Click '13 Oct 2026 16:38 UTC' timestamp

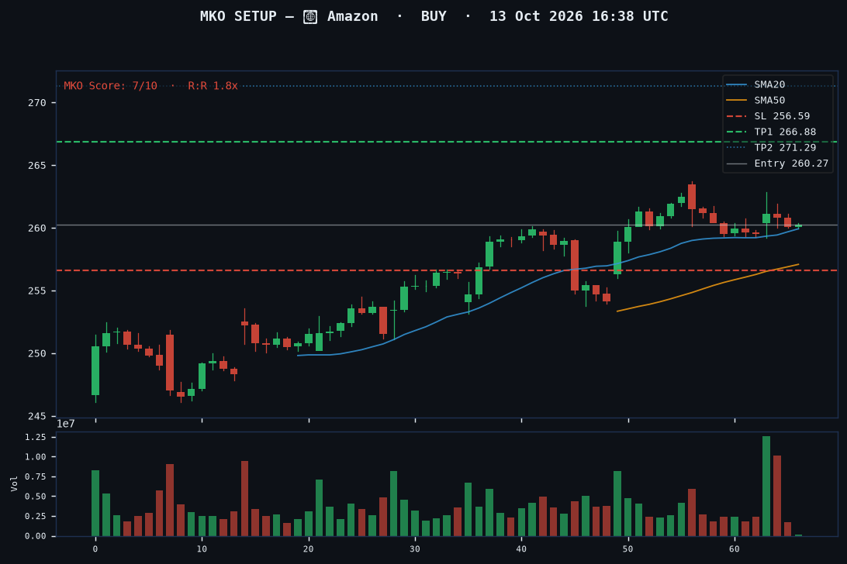[x=579, y=16]
